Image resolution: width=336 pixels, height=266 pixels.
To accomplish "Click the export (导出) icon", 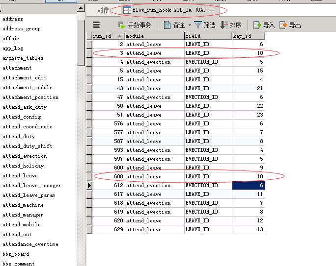I will (283, 25).
